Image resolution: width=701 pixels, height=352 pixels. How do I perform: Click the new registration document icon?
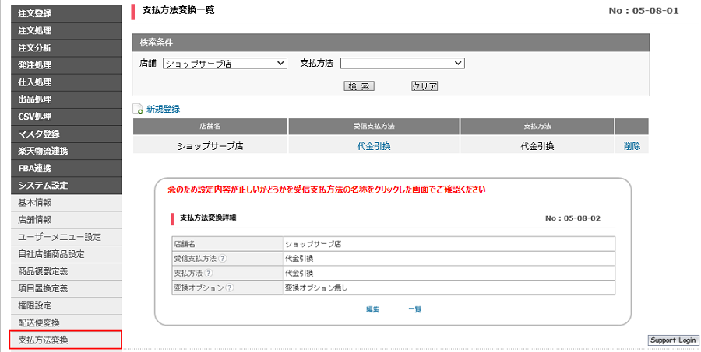pyautogui.click(x=138, y=109)
